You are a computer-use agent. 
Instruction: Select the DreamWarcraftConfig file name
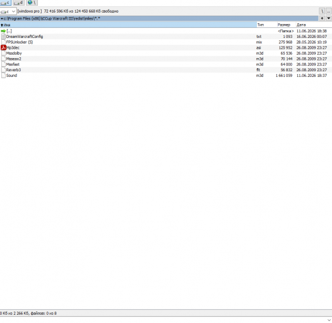tap(25, 37)
